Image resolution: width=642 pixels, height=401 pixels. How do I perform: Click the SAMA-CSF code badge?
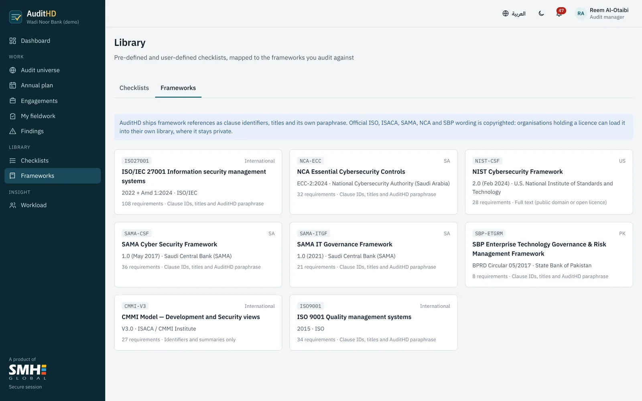click(x=136, y=233)
